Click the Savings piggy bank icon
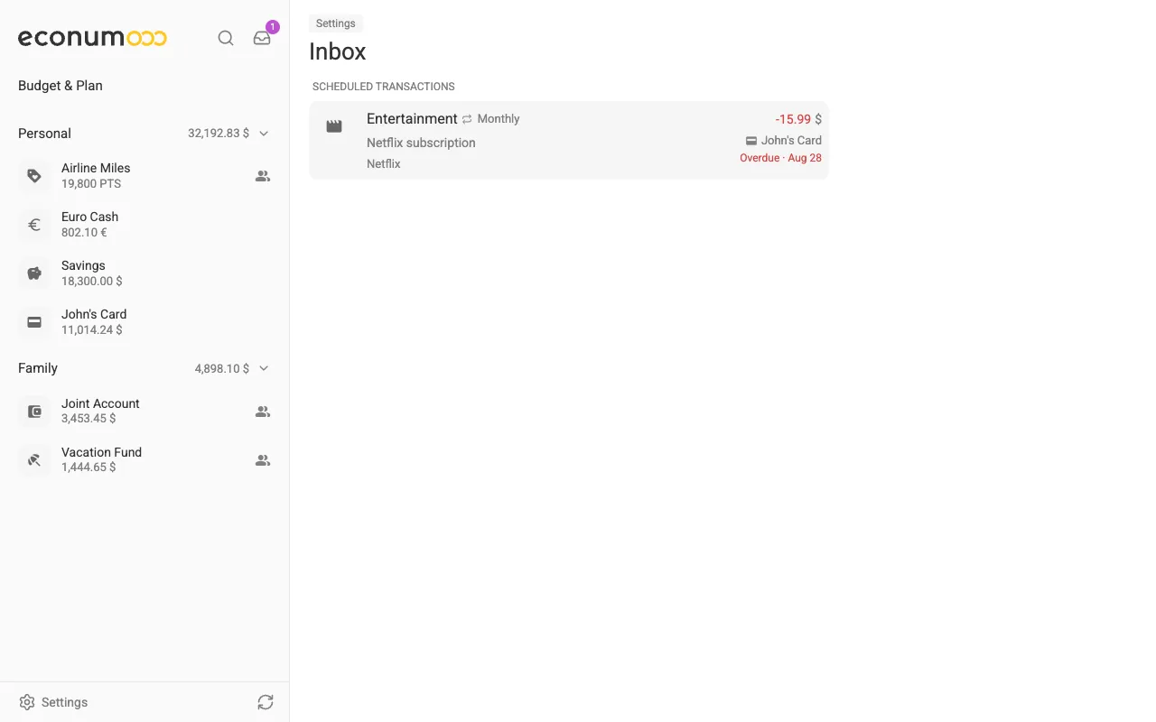 [34, 273]
